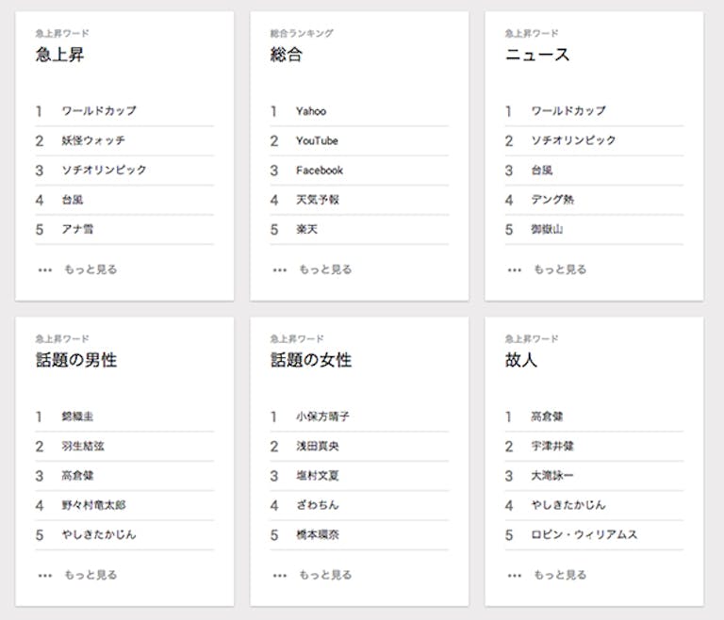
Task: Open 妖怪ウォッチ in the 急上昇 list
Action: pos(93,140)
